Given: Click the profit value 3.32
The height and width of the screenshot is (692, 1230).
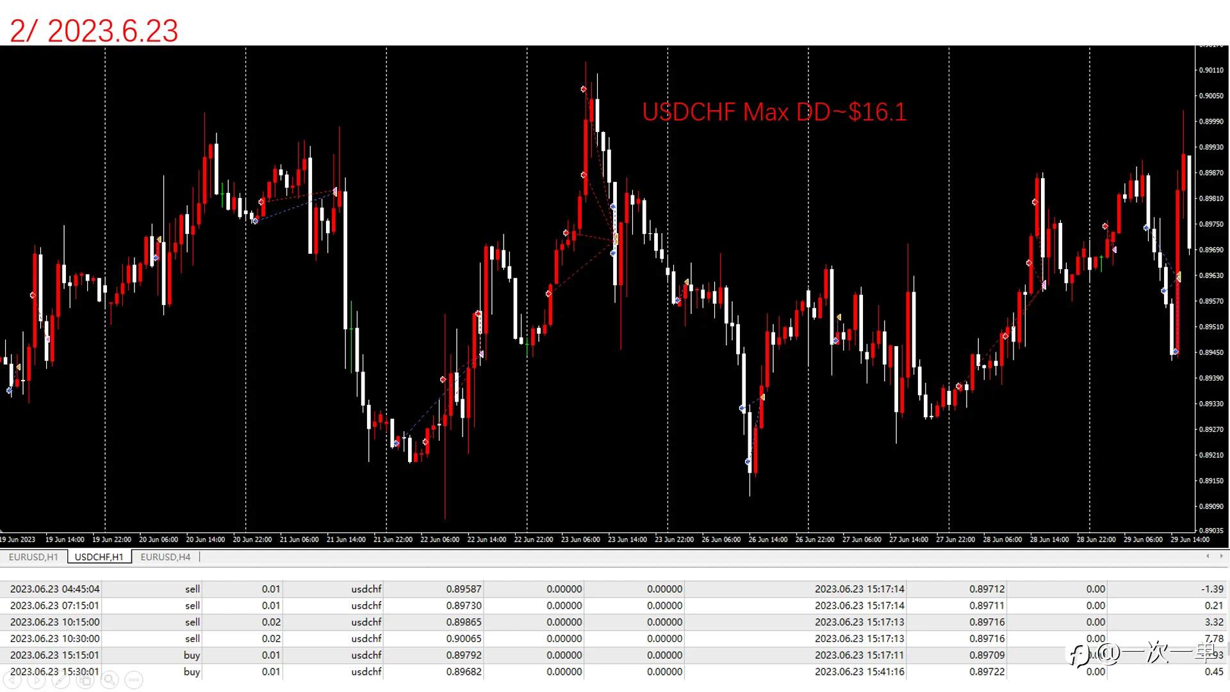Looking at the screenshot, I should 1214,622.
